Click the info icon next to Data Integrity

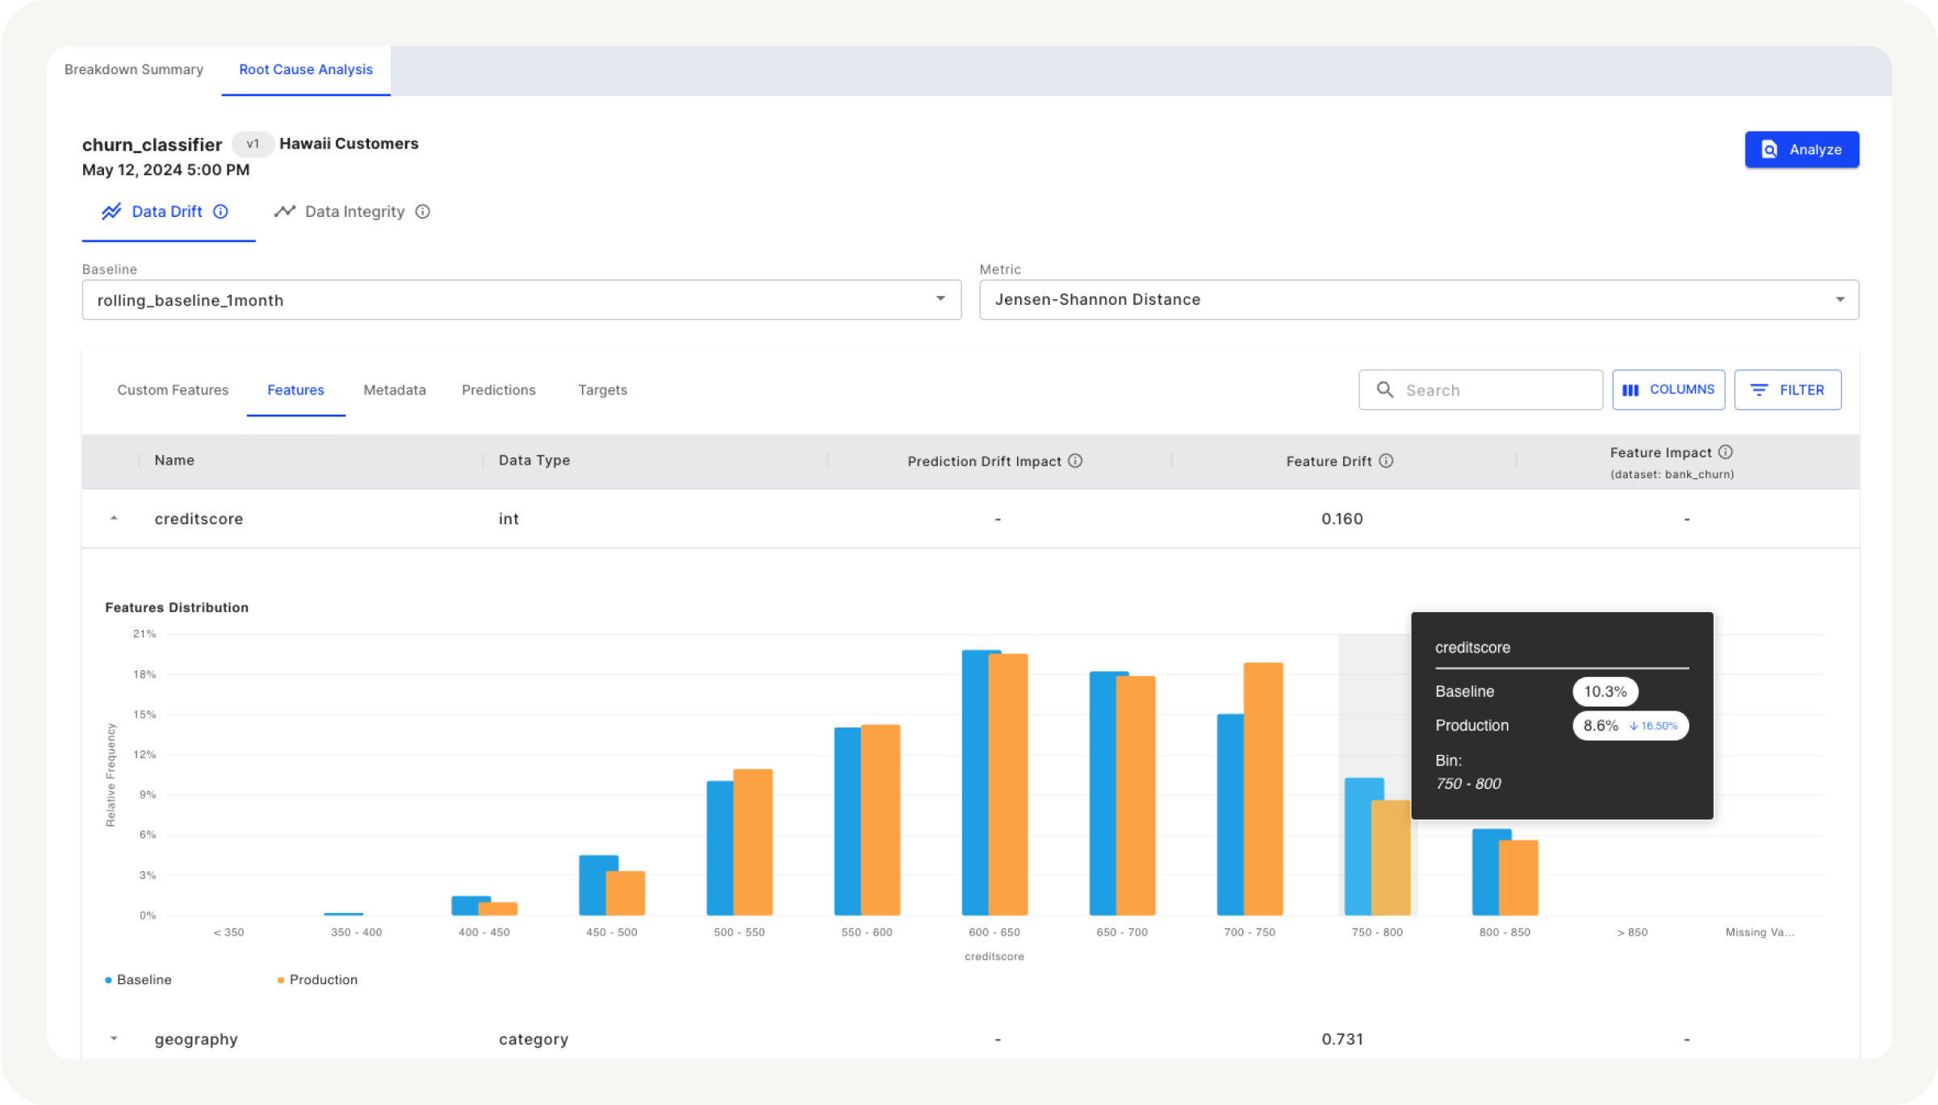click(423, 211)
